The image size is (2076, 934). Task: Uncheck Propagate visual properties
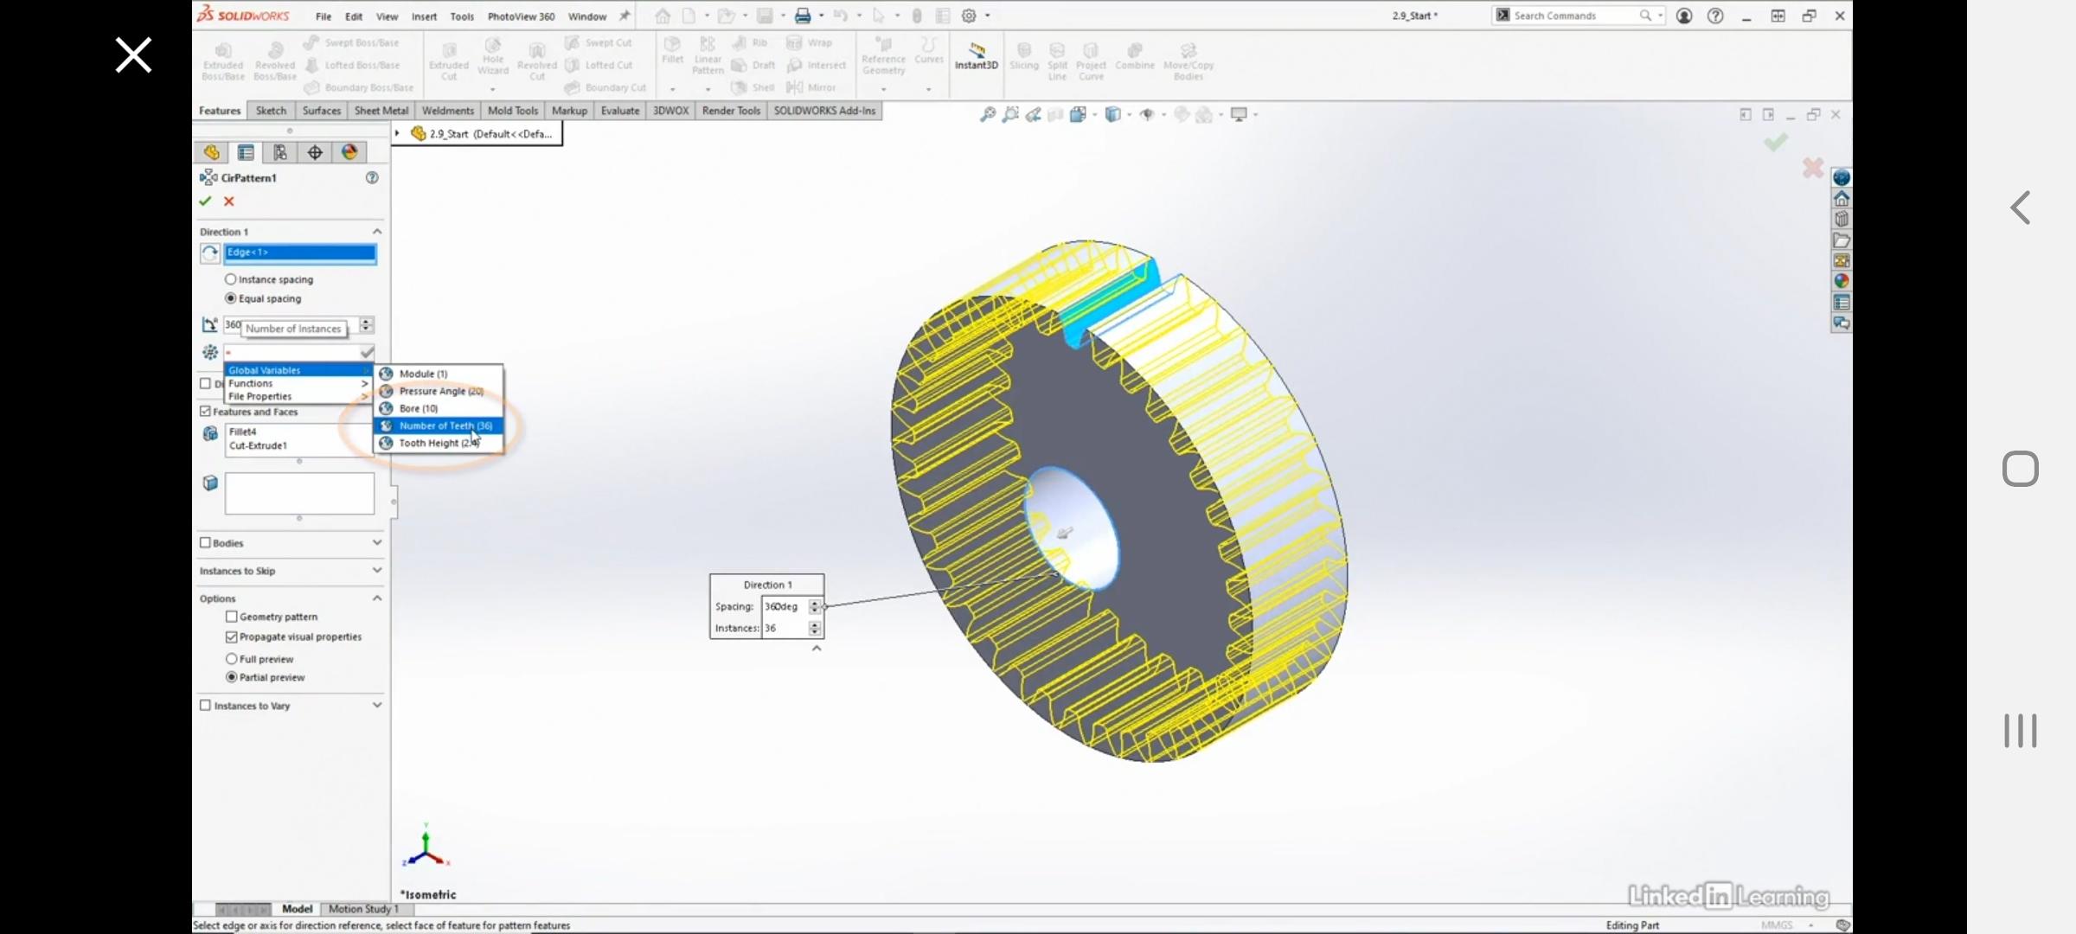coord(232,637)
